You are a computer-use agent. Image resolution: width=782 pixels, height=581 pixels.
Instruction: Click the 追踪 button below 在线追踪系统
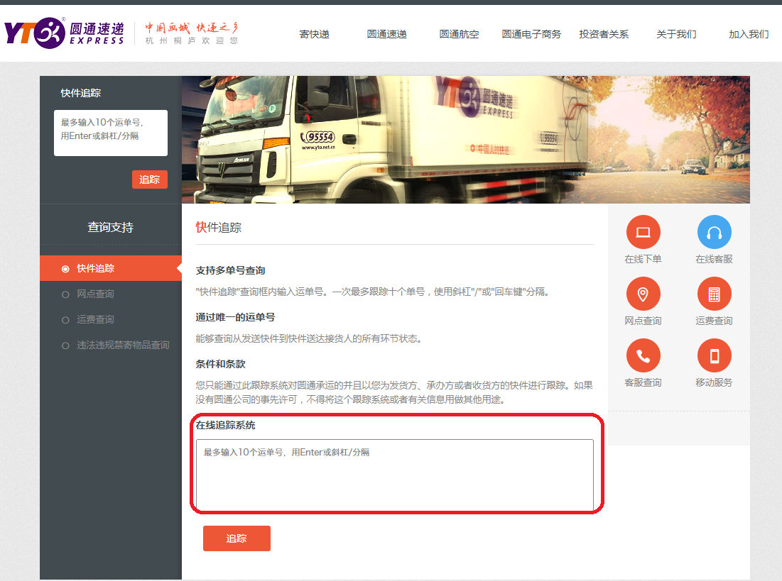point(237,538)
